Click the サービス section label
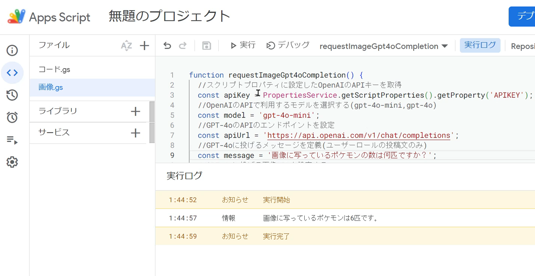Viewport: 535px width, 276px height. tap(54, 132)
